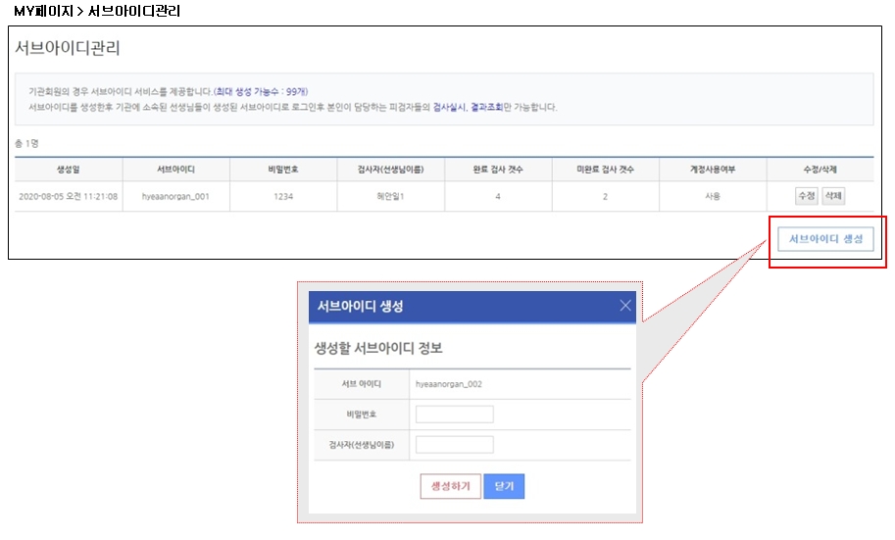Viewport: 895px width, 540px height.
Task: Open the 결과조회 link in notice
Action: (486, 107)
